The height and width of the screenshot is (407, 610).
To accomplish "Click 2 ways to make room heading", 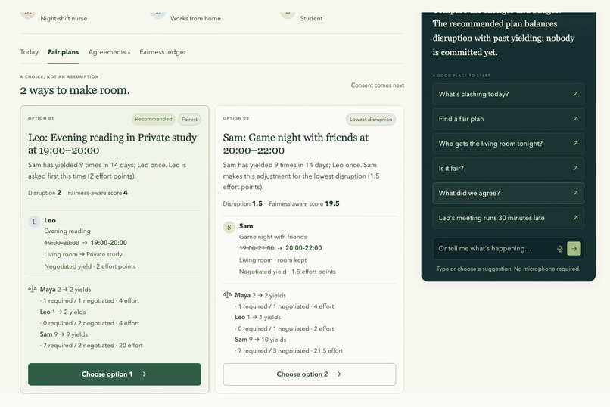I will [75, 90].
